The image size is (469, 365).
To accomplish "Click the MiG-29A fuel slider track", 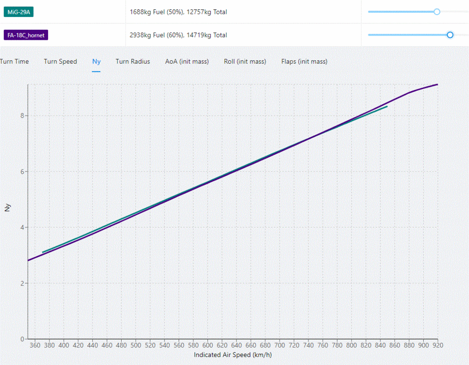I will click(399, 12).
